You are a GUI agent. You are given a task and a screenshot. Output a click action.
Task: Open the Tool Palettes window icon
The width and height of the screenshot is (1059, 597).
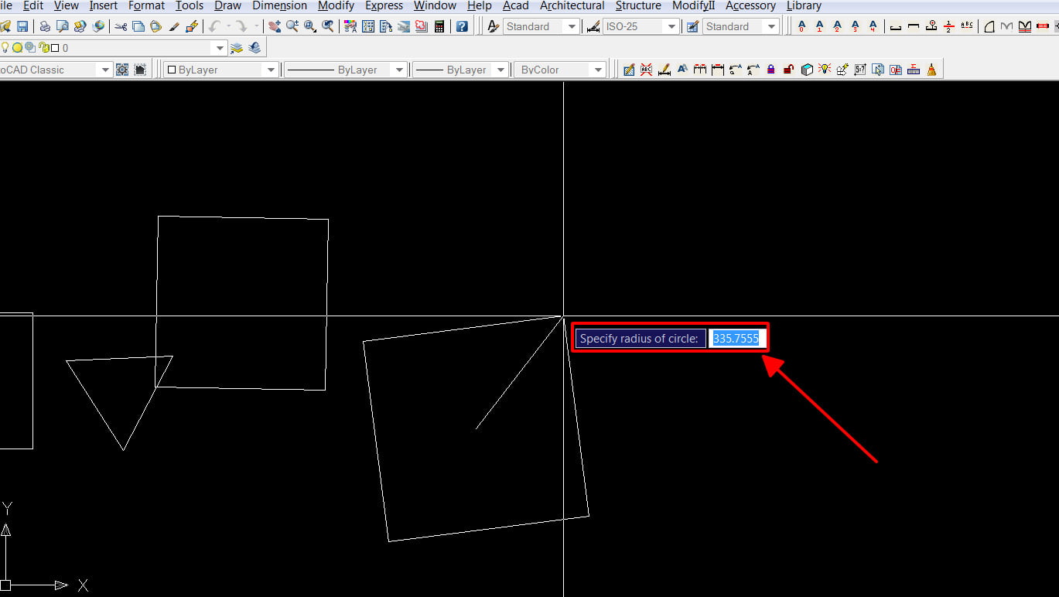386,26
